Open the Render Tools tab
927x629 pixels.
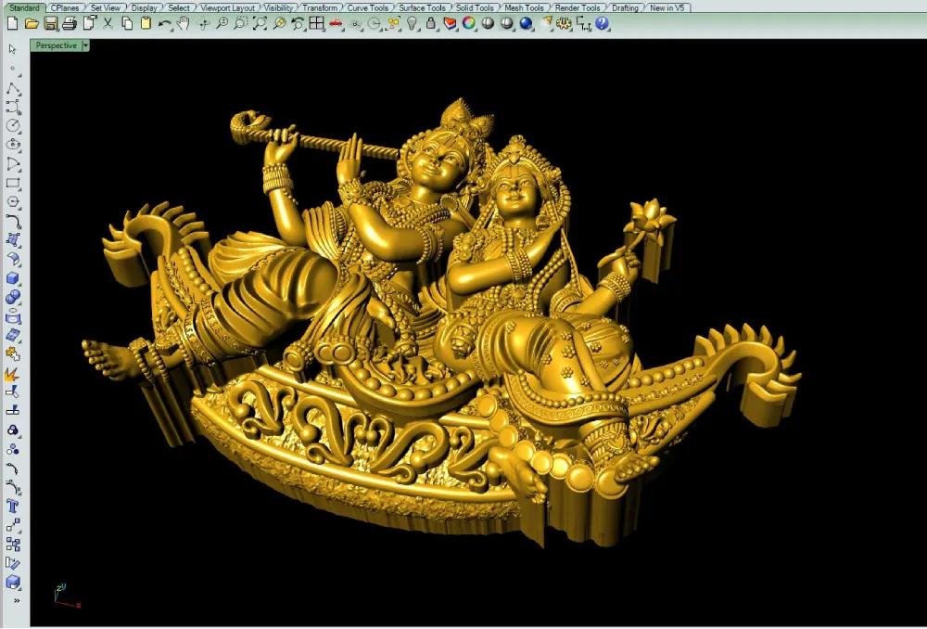(578, 7)
